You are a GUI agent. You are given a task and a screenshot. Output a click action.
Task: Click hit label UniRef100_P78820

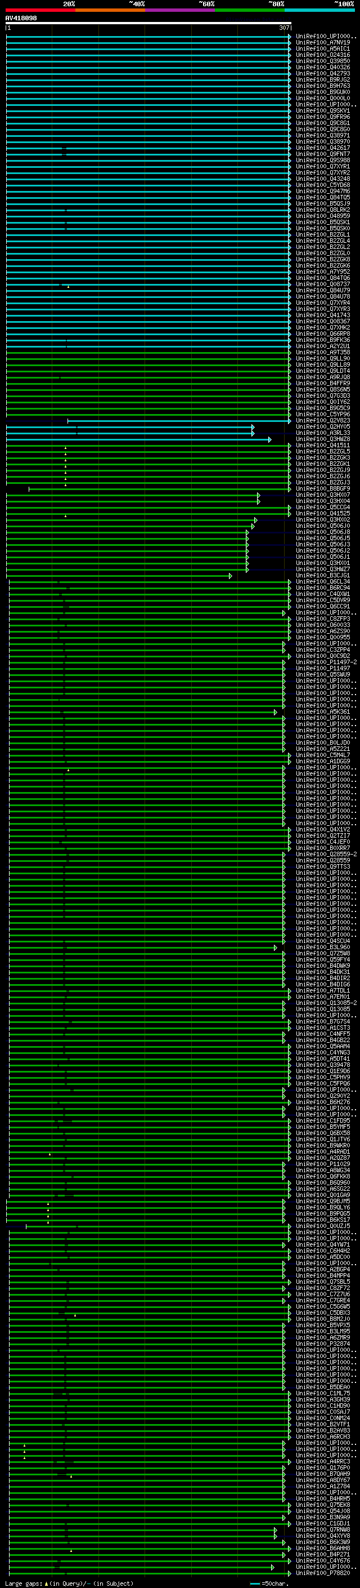pyautogui.click(x=323, y=1573)
